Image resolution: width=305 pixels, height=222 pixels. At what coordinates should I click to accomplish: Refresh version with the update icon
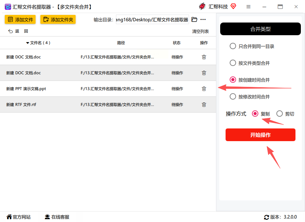coord(266,217)
